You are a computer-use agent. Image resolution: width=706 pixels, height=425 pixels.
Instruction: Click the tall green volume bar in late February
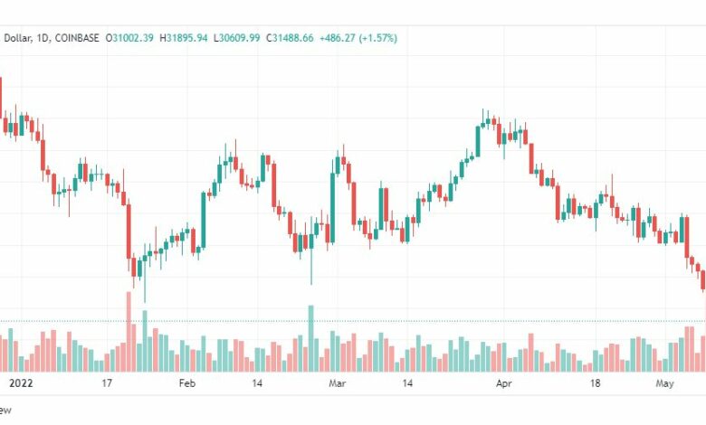coord(310,338)
